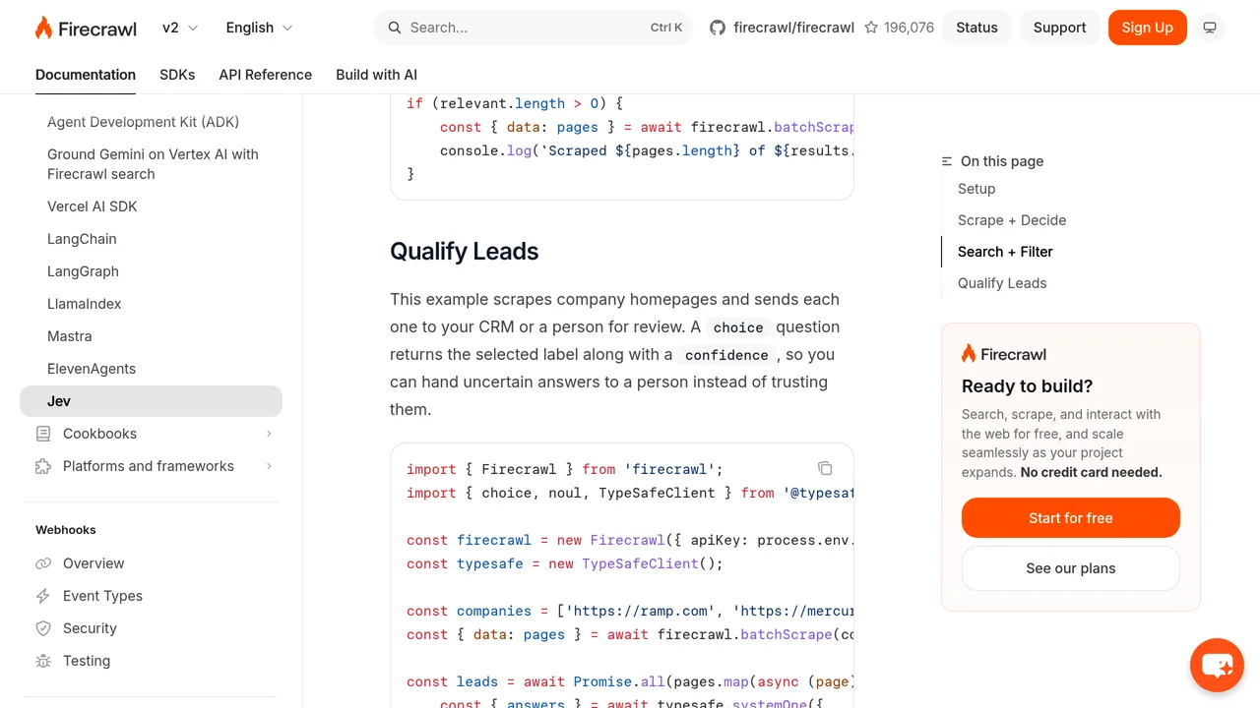Click the Security shield icon
The width and height of the screenshot is (1260, 708).
pyautogui.click(x=43, y=628)
